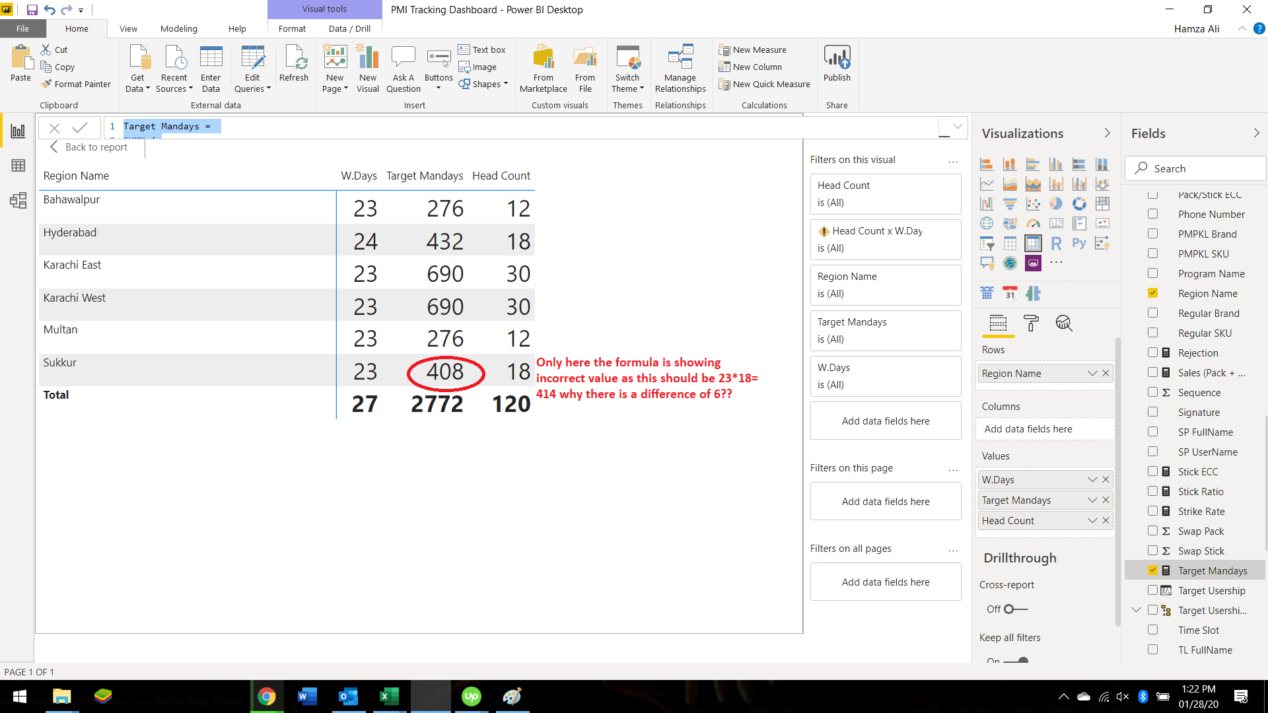Image resolution: width=1268 pixels, height=713 pixels.
Task: Click the Publish button
Action: click(x=837, y=64)
